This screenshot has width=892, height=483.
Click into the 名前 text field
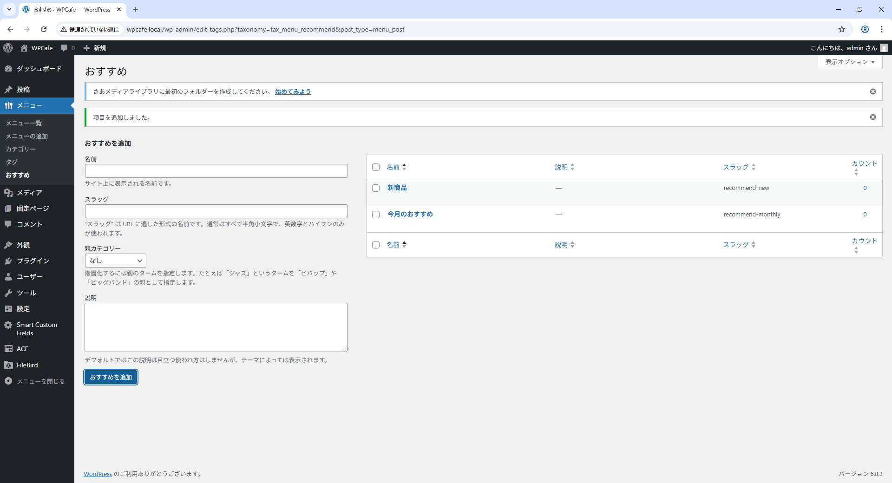click(x=216, y=171)
